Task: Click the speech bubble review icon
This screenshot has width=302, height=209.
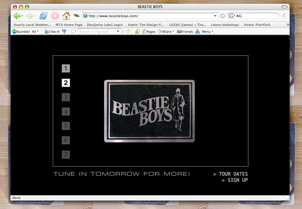Action: click(x=73, y=31)
